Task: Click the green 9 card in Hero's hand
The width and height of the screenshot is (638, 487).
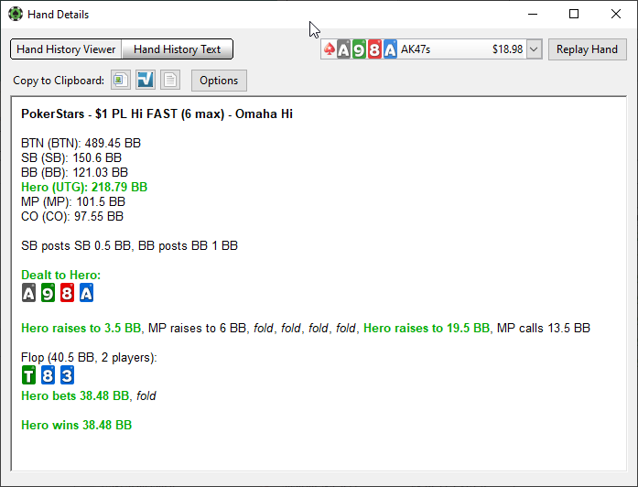Action: 48,293
